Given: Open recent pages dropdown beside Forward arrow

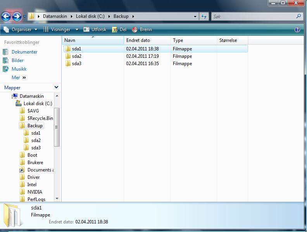Looking at the screenshot, I should (x=24, y=17).
